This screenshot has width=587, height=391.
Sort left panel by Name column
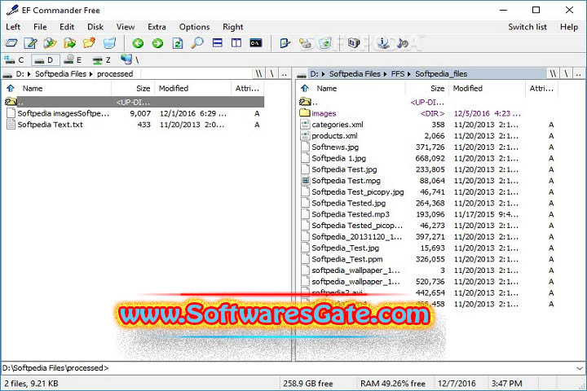[x=64, y=88]
